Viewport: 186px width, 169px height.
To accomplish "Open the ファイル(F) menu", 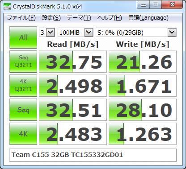I will [x=21, y=18].
